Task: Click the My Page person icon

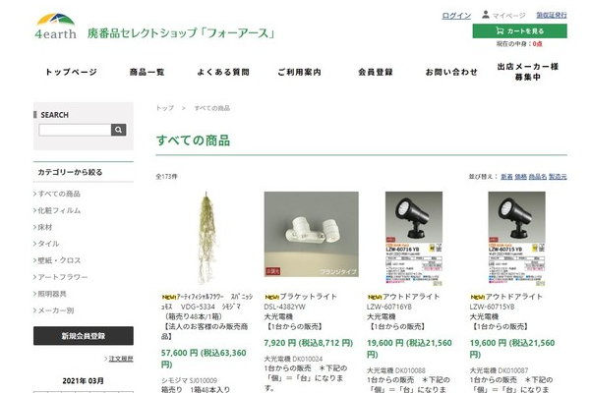Action: [485, 15]
